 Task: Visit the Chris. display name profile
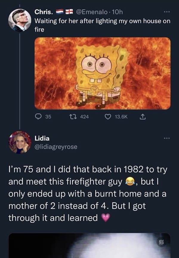44,12
